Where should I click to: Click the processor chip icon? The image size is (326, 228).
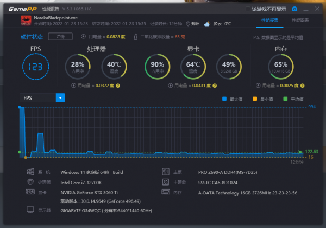coord(30,182)
